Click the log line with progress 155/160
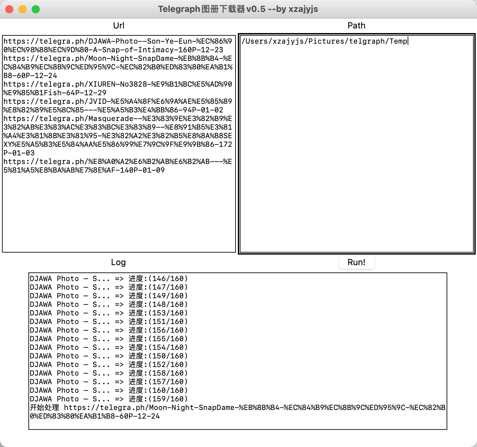The height and width of the screenshot is (447, 477). click(x=109, y=339)
